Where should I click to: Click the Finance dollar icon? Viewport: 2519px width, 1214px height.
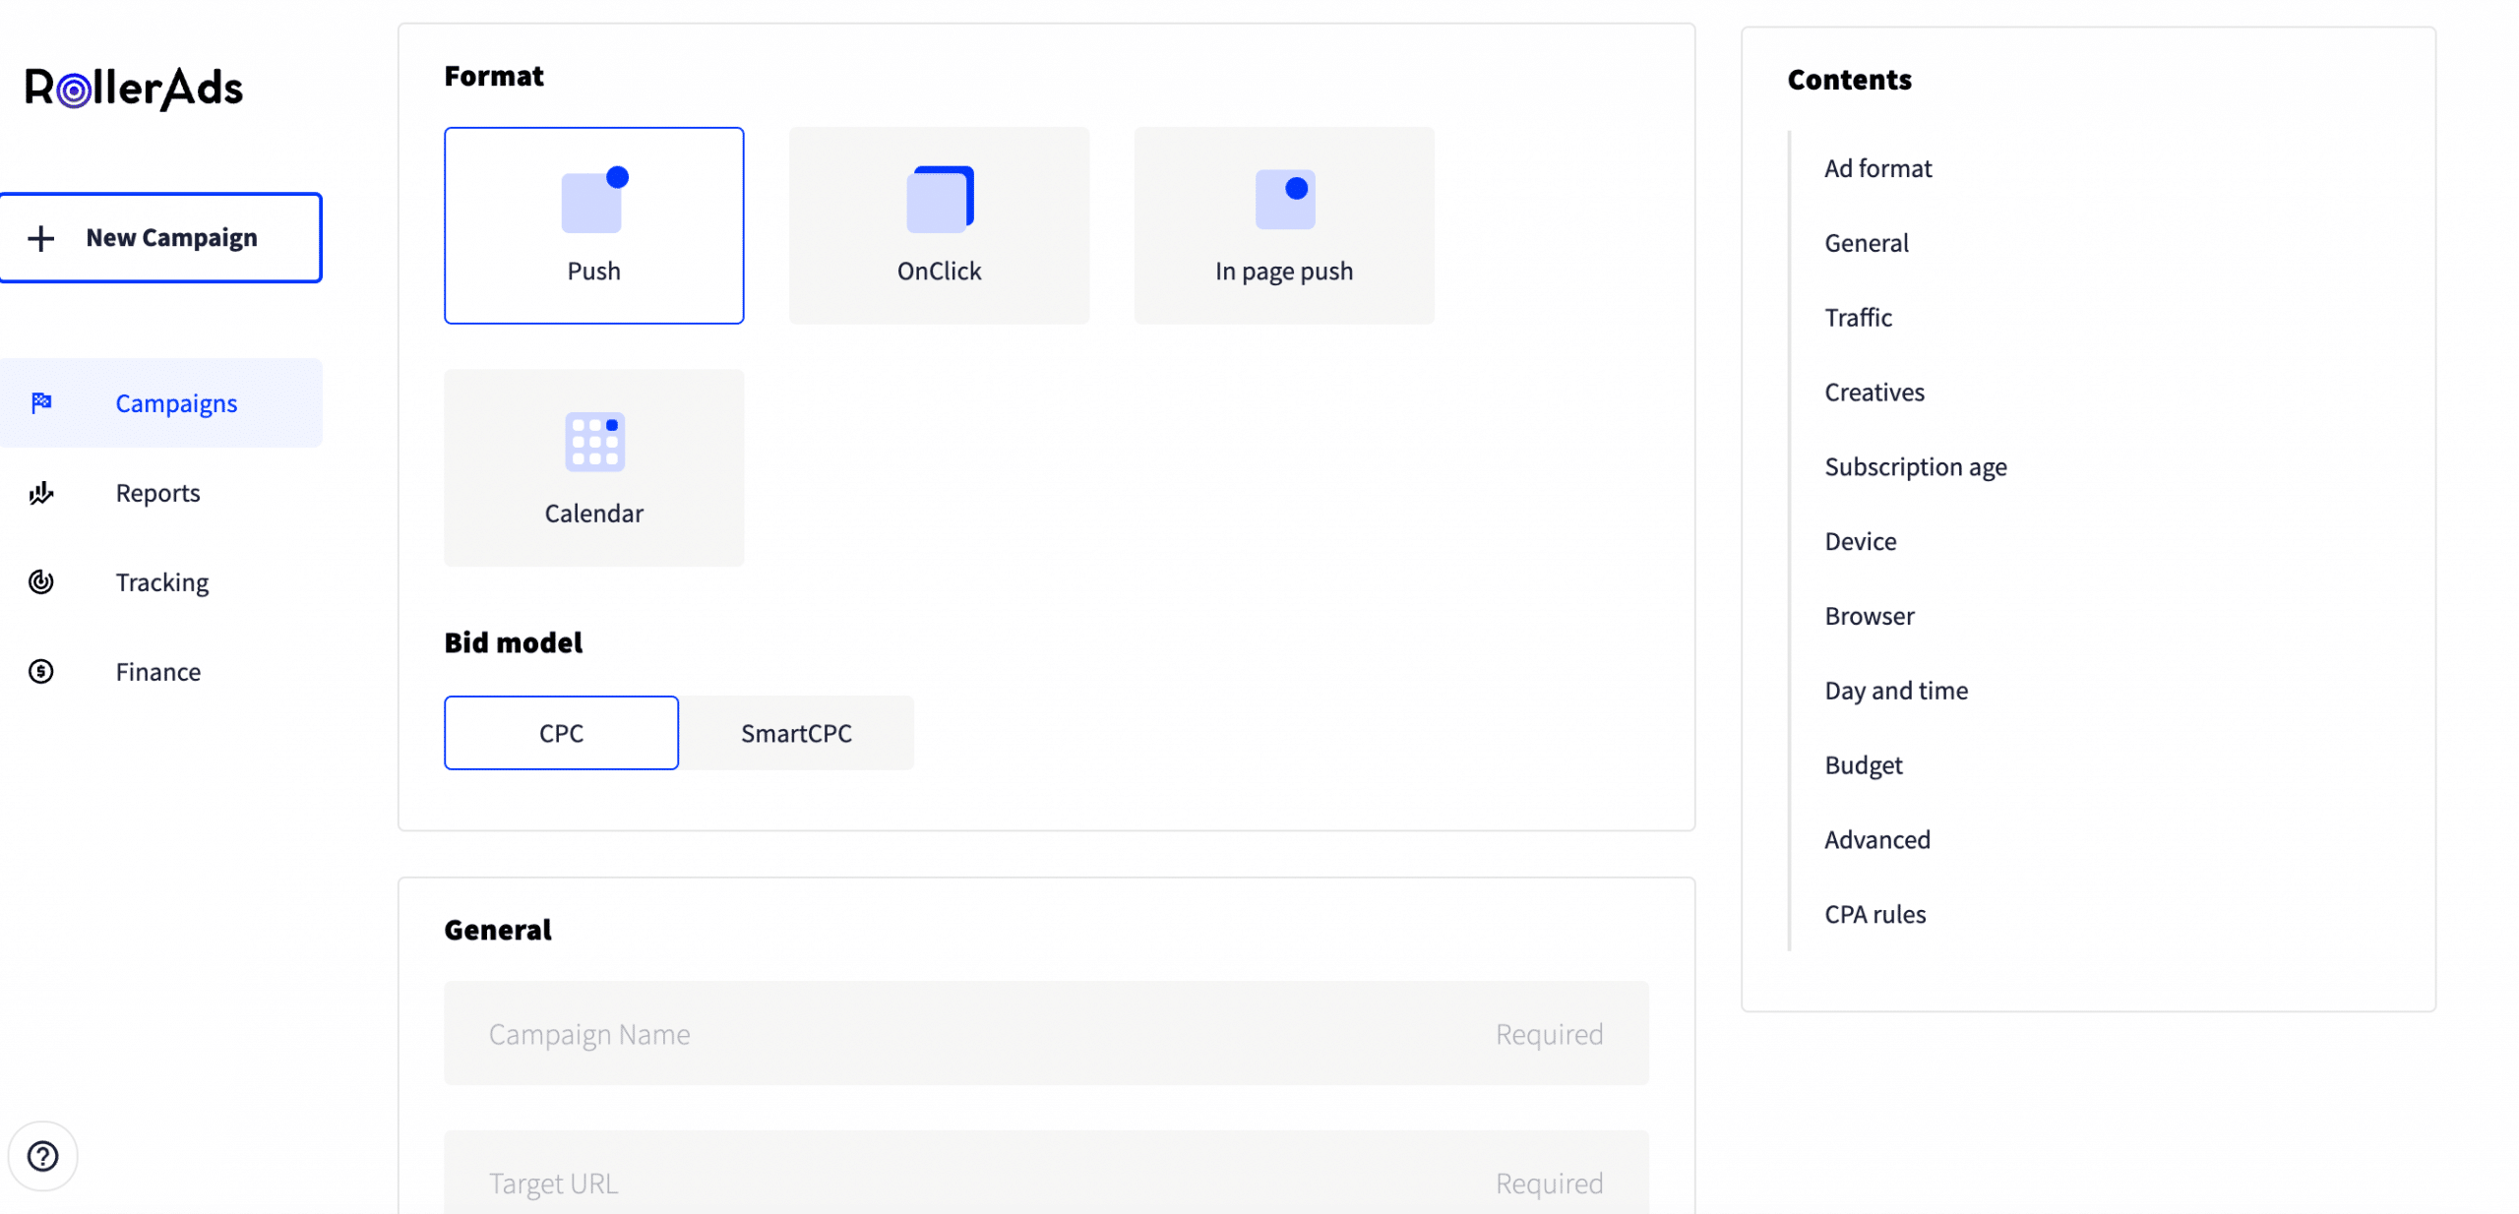[41, 671]
